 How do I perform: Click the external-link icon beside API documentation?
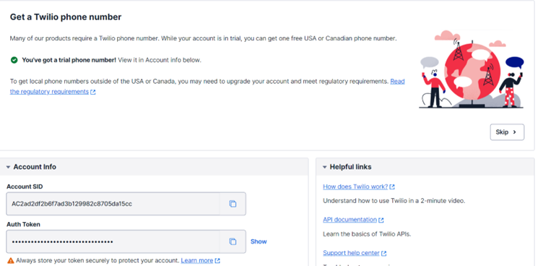coord(381,220)
